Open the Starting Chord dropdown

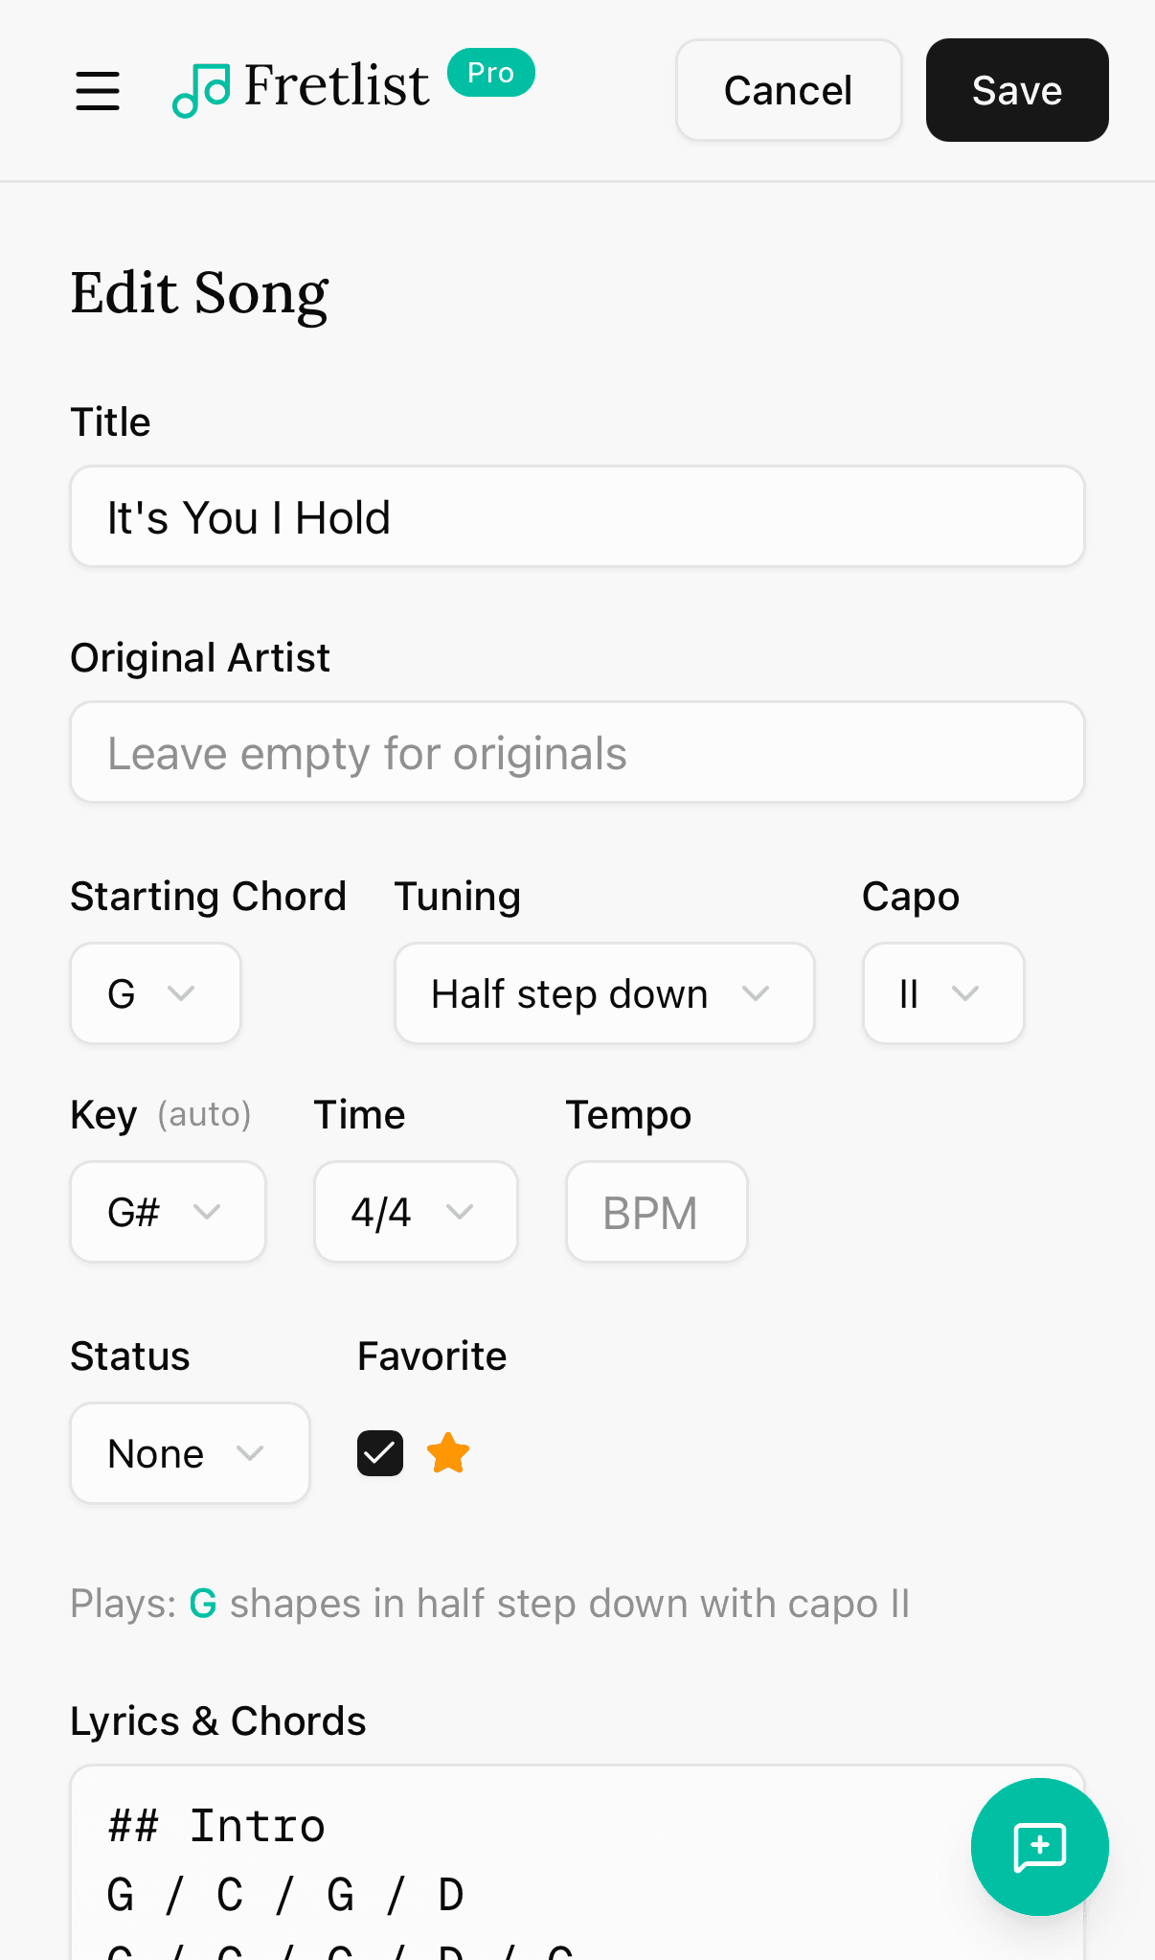pos(154,993)
